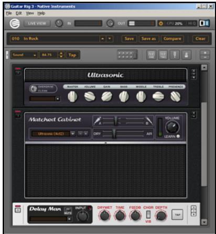This screenshot has height=234, width=216.
Task: Click Matched Cabinet Volume knob
Action: pos(172,127)
